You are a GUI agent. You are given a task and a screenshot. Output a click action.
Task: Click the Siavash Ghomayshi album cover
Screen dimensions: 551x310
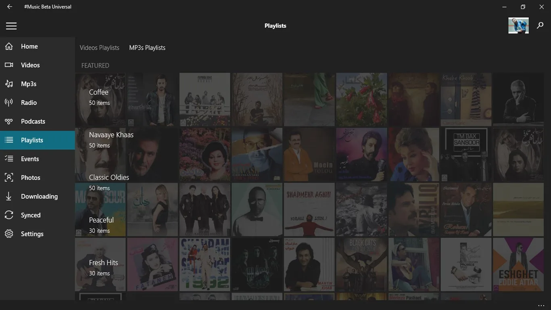coord(257,155)
